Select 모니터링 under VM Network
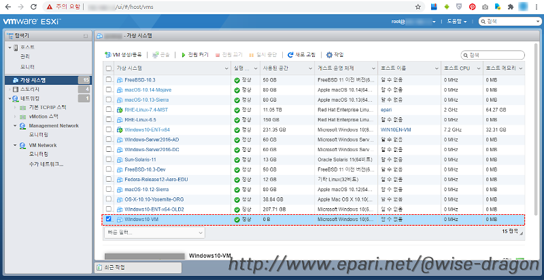Viewport: 544px width, 280px height. coord(39,154)
